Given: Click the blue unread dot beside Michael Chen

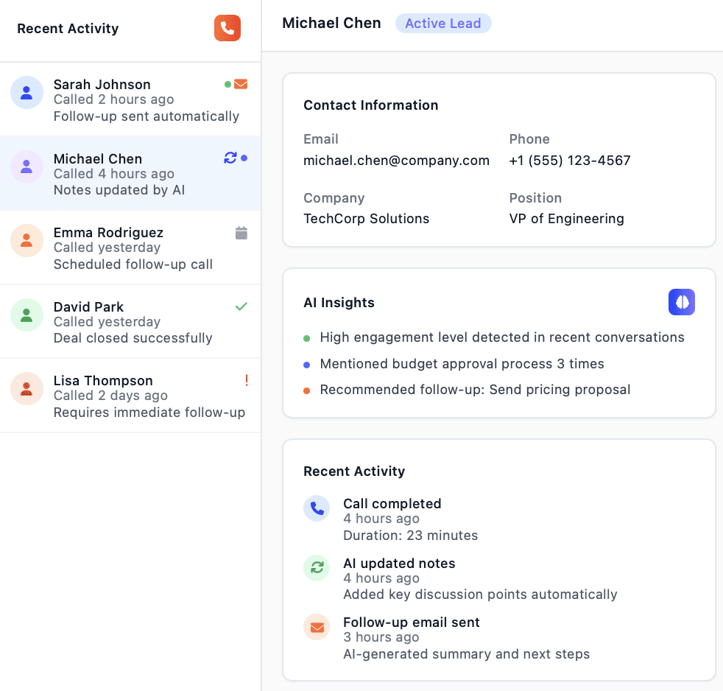Looking at the screenshot, I should 244,158.
